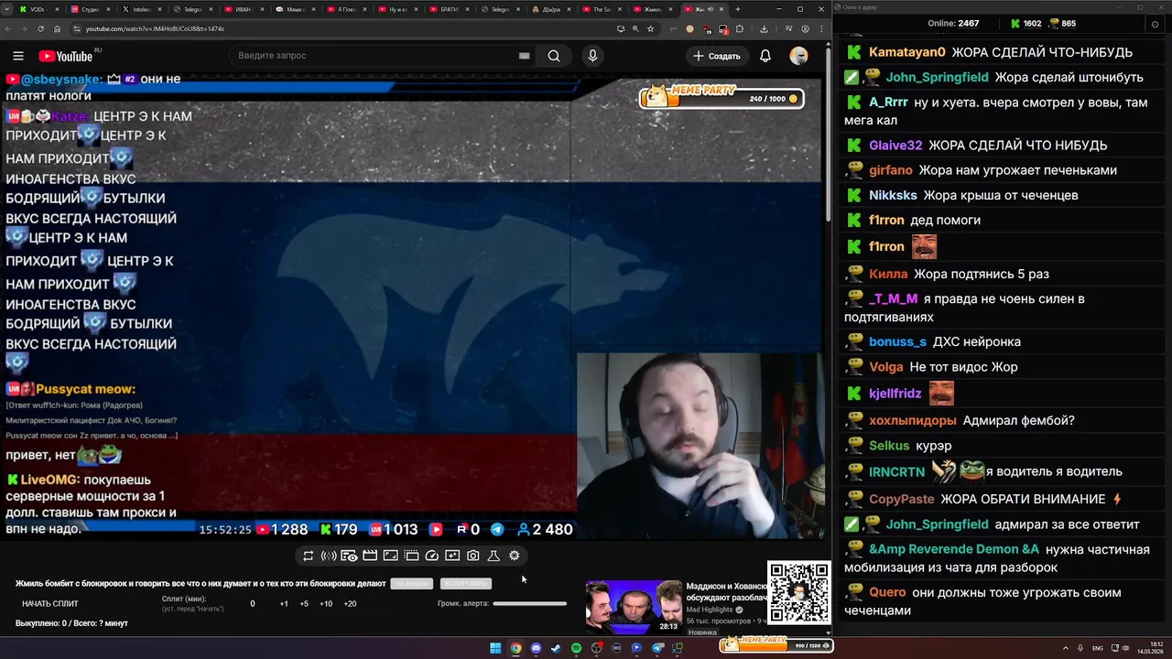
Task: Click the sound booster waves icon
Action: pos(329,556)
